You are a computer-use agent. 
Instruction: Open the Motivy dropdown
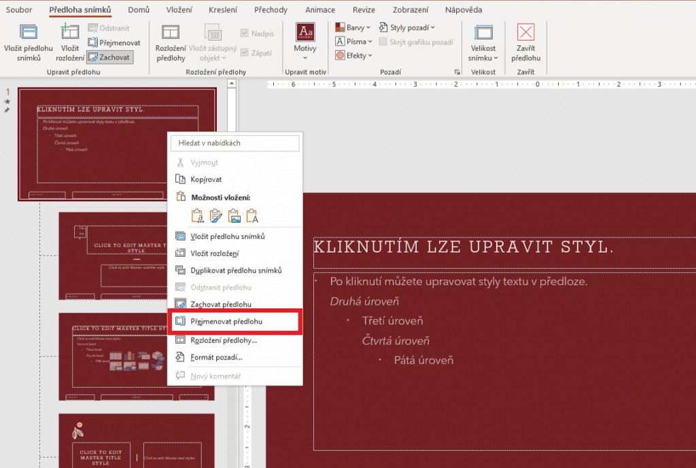pos(305,42)
